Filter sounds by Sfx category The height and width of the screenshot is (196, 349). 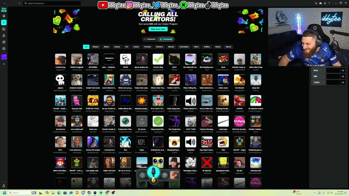point(127,47)
